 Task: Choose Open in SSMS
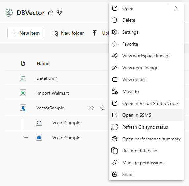[146, 115]
